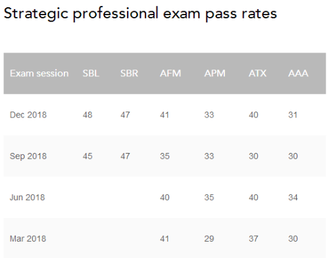Screen dimensions: 329x258
Task: Select the AFM column header
Action: [x=170, y=74]
